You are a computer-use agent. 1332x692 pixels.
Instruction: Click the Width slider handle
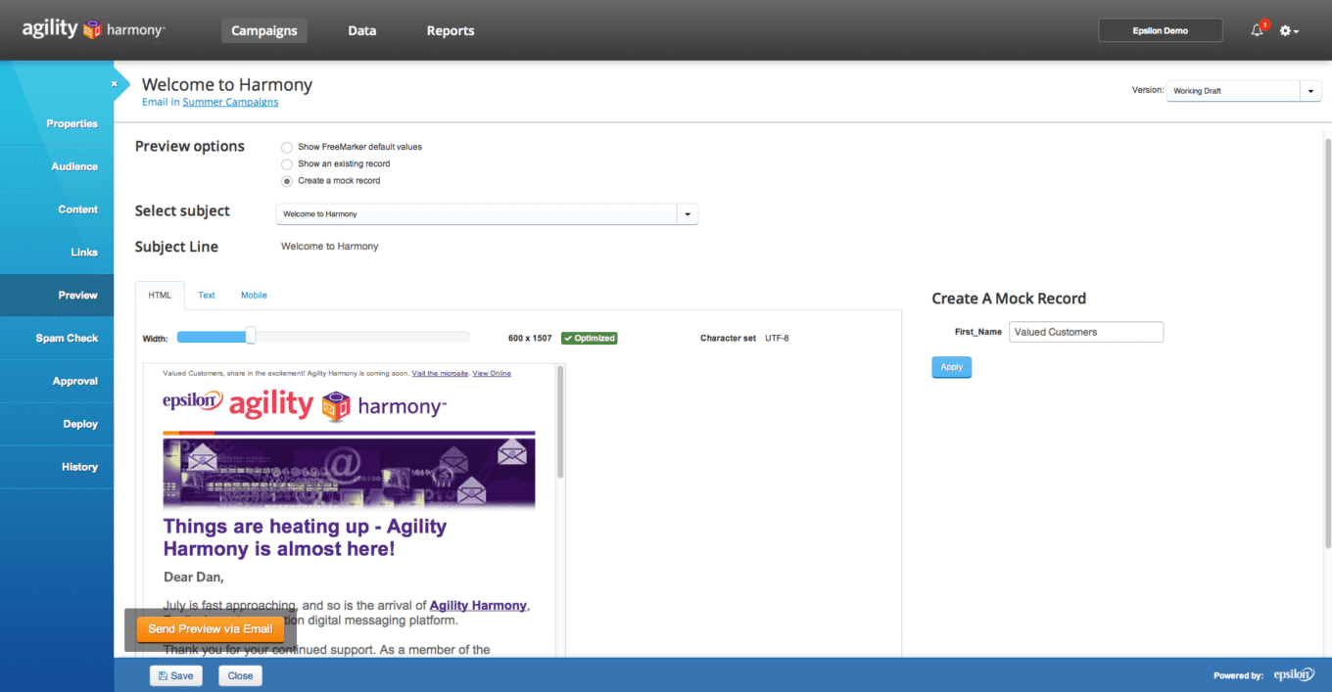[251, 337]
